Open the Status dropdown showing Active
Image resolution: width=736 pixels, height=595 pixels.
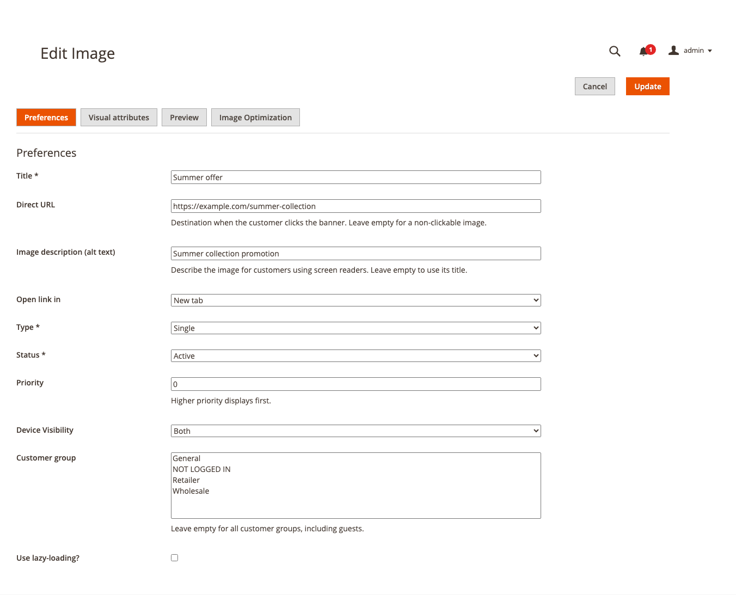pyautogui.click(x=356, y=356)
